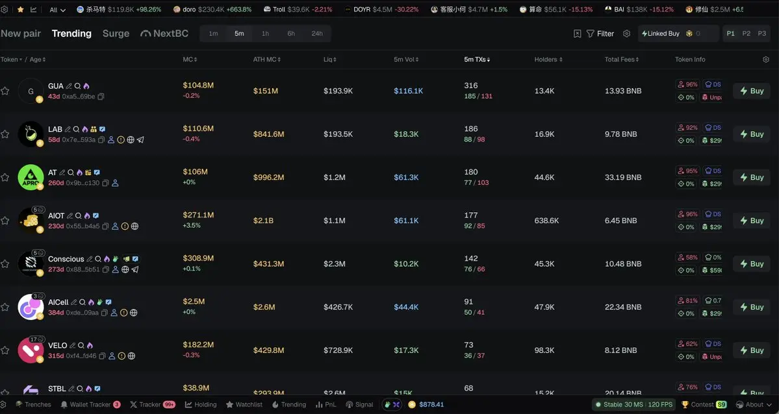Toggle Linked Buy
Screen dimensions: 779x414
pyautogui.click(x=660, y=33)
